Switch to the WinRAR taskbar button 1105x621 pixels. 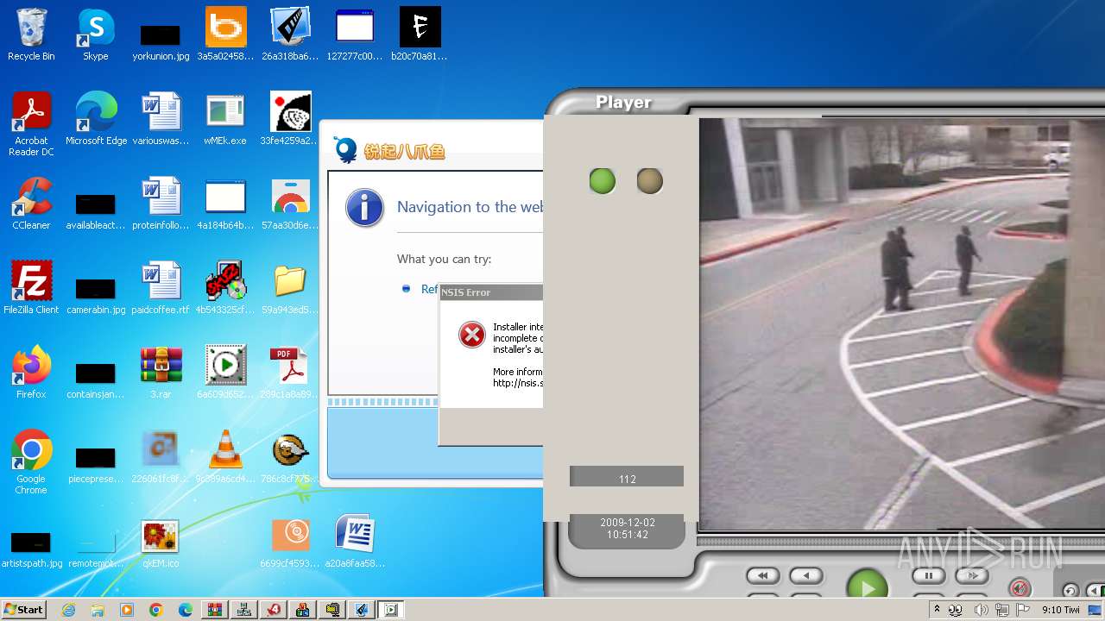[x=215, y=610]
